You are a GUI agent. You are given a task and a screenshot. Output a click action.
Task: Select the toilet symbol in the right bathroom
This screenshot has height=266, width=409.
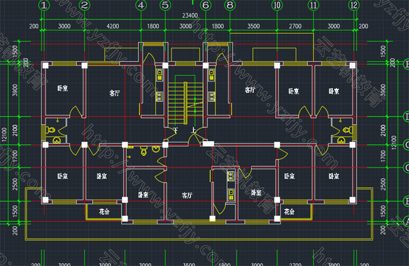[x=347, y=130]
